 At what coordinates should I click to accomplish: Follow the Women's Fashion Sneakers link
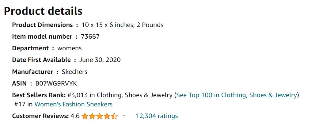(x=73, y=104)
